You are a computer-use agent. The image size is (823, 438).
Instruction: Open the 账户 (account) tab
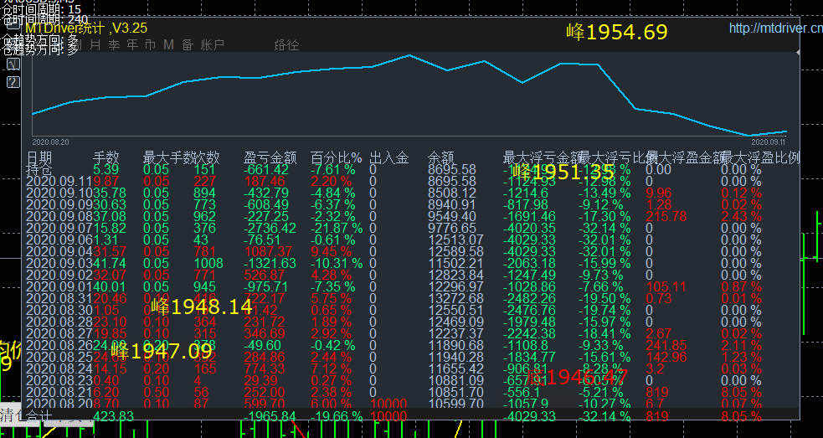coord(213,44)
